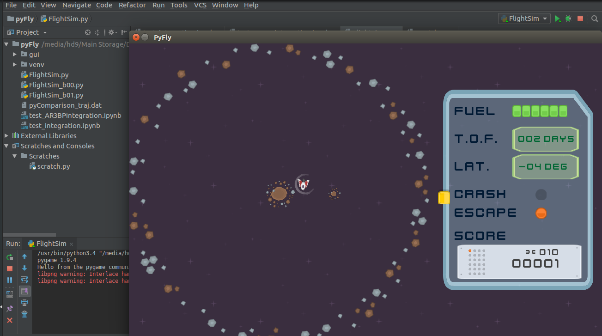Open the Help menu

(x=251, y=5)
